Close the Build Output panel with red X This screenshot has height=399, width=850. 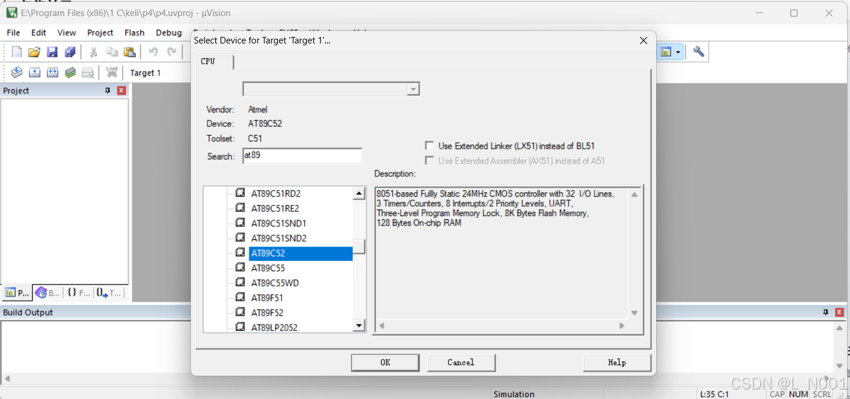pyautogui.click(x=839, y=312)
